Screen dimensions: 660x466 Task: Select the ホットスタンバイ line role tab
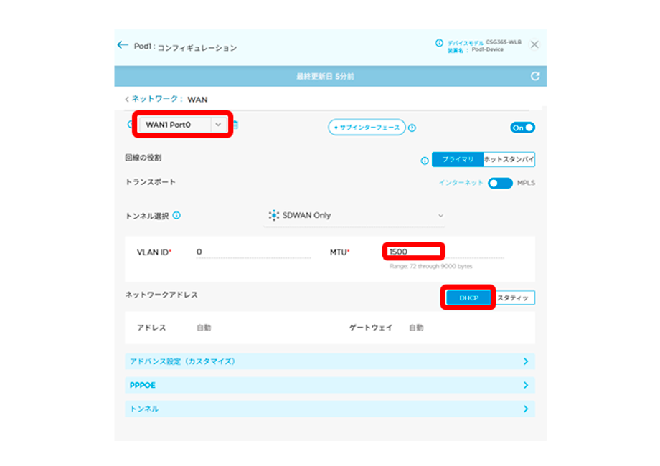pos(509,160)
